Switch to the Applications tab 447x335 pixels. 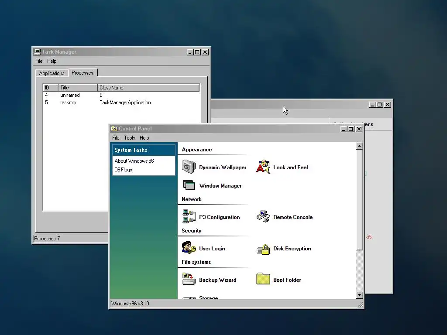click(52, 73)
